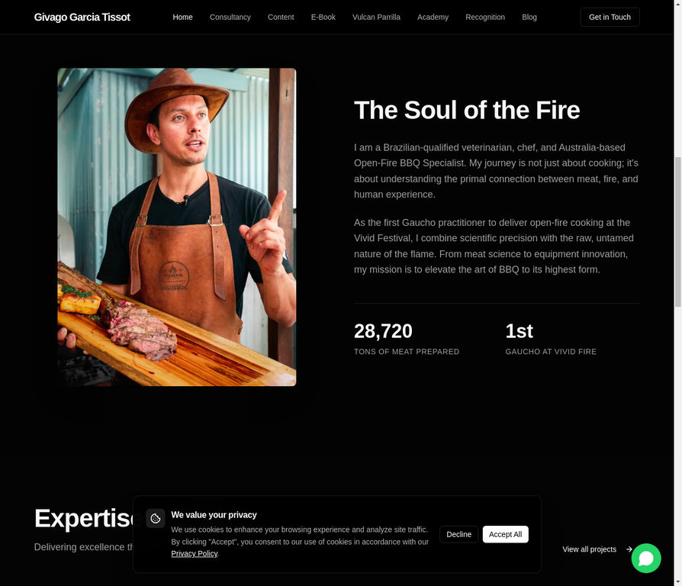Viewport: 682px width, 586px height.
Task: Open the Content nav link
Action: 281,17
